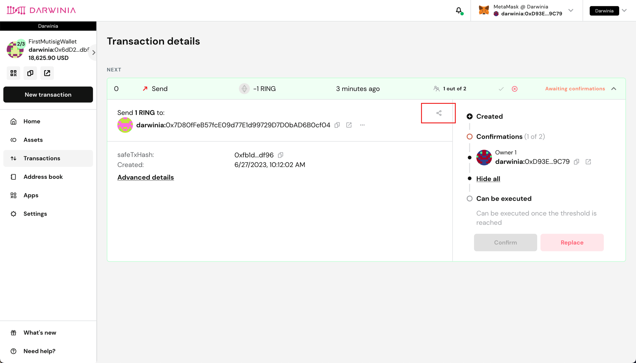Copy the Safe wallet address in sidebar
Image resolution: width=636 pixels, height=363 pixels.
[x=30, y=73]
